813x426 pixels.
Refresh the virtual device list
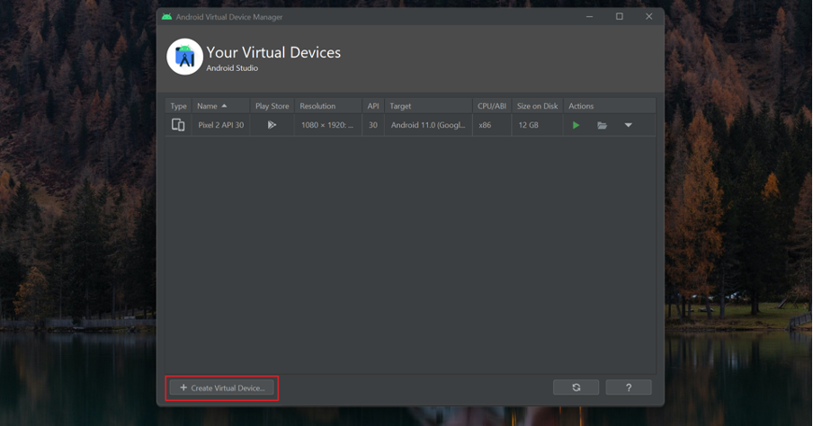point(576,387)
